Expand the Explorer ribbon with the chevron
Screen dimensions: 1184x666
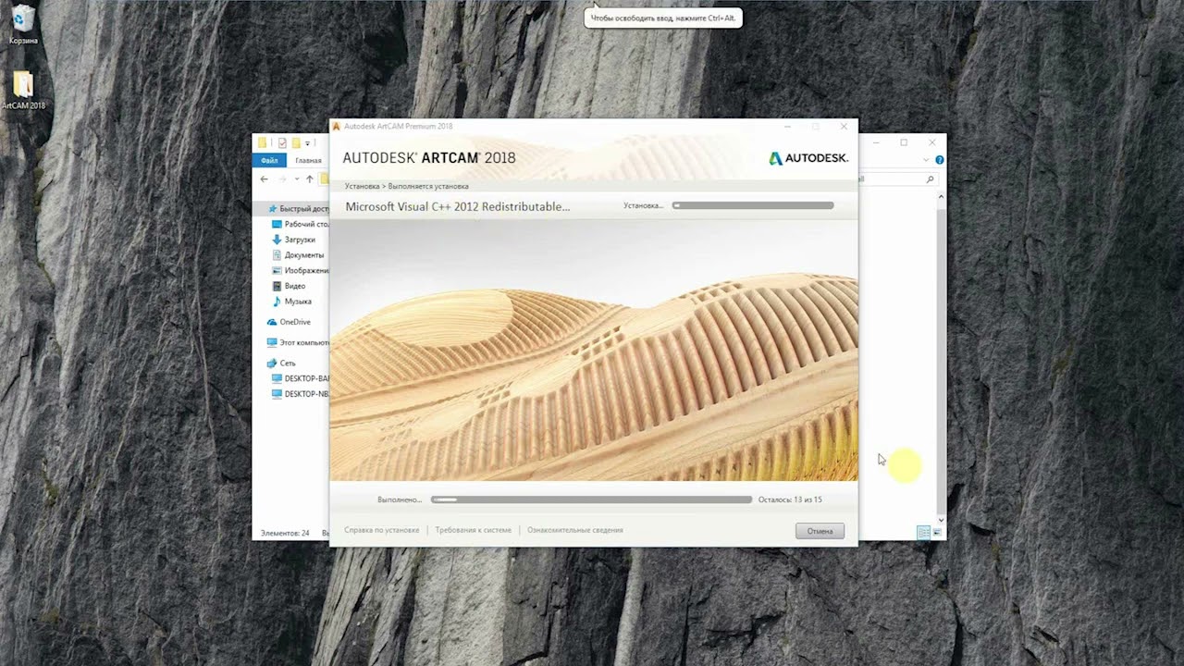point(927,160)
